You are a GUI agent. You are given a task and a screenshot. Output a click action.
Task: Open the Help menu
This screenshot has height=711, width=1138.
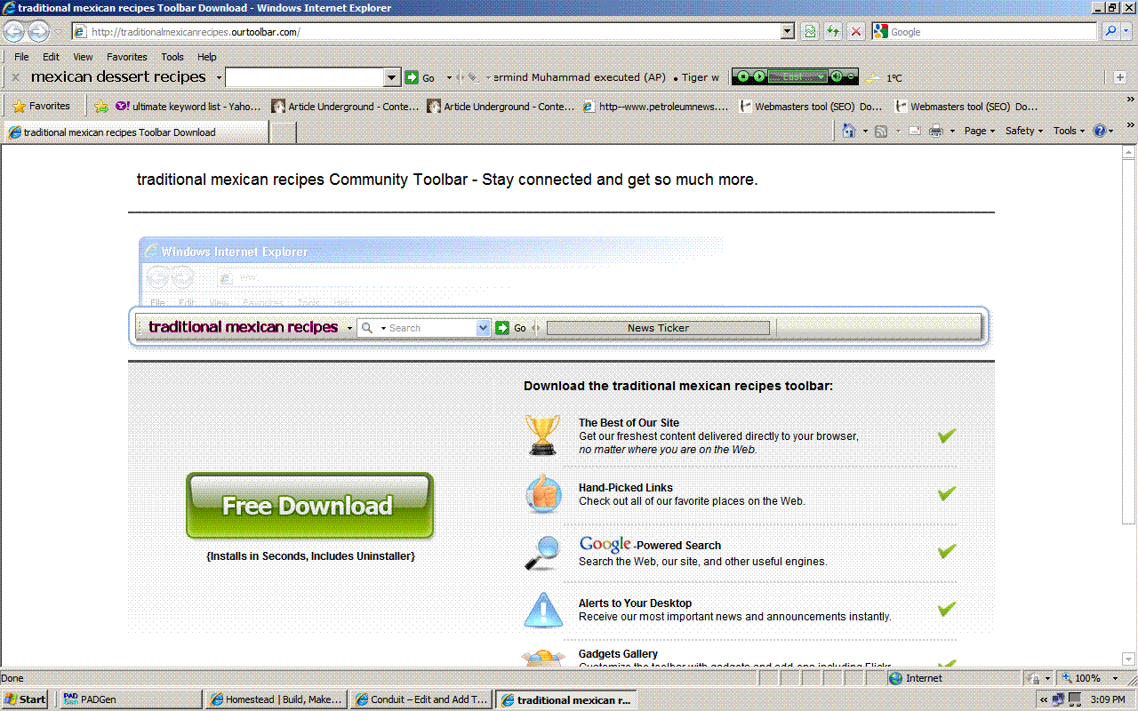click(207, 57)
